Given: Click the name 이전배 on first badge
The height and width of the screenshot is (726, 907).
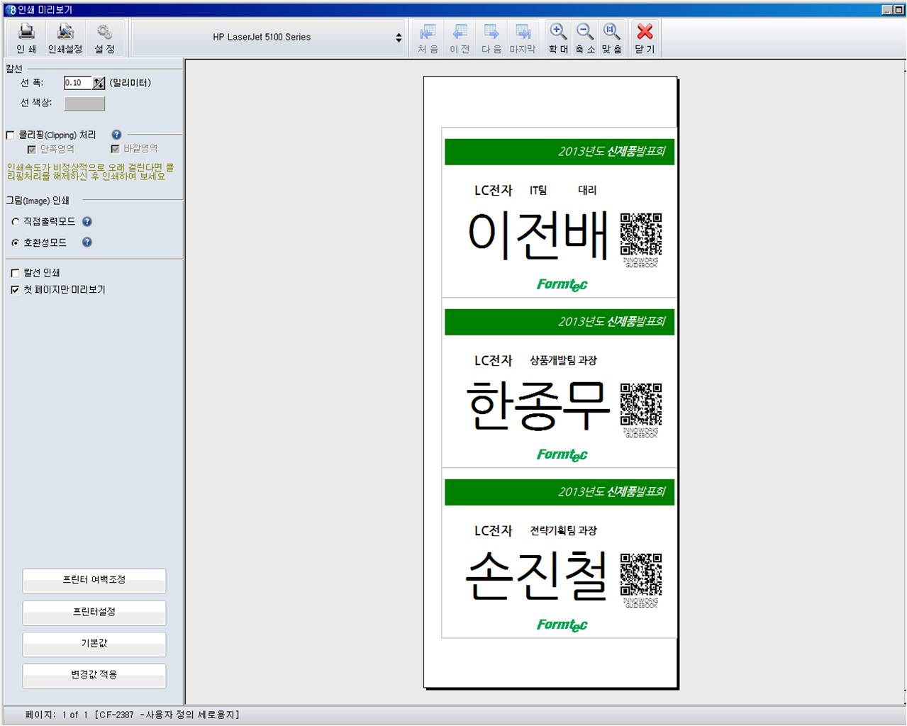Looking at the screenshot, I should pos(538,236).
